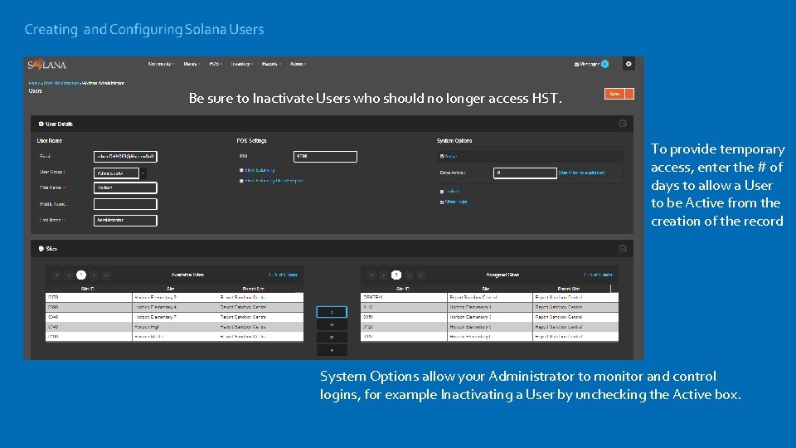796x448 pixels.
Task: Click the move selected site left button
Action: click(x=332, y=350)
